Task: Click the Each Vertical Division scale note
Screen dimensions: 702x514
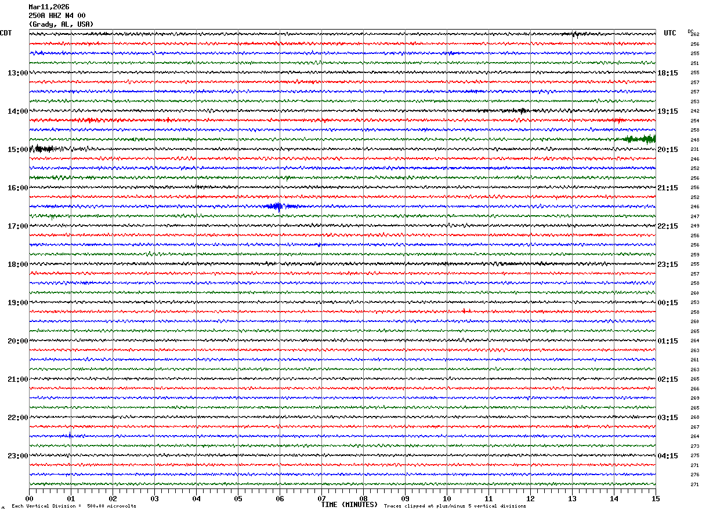Action: [74, 506]
